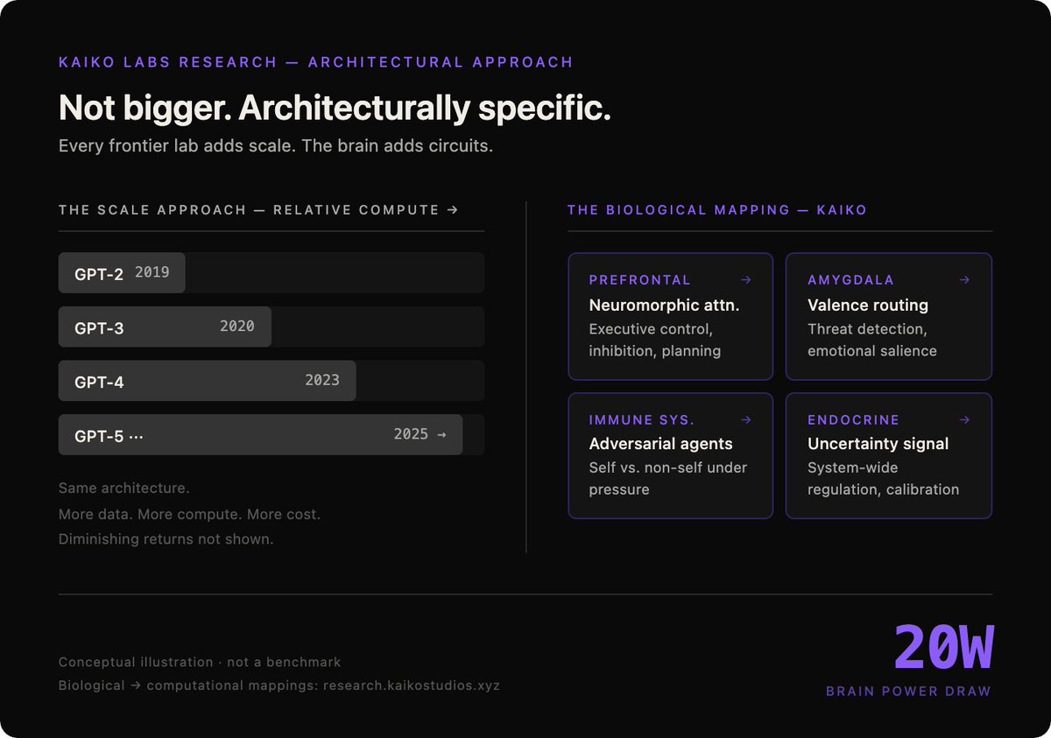The width and height of the screenshot is (1051, 738).
Task: Click the 'Executive control, inhibition, planning' description
Action: pyautogui.click(x=655, y=341)
